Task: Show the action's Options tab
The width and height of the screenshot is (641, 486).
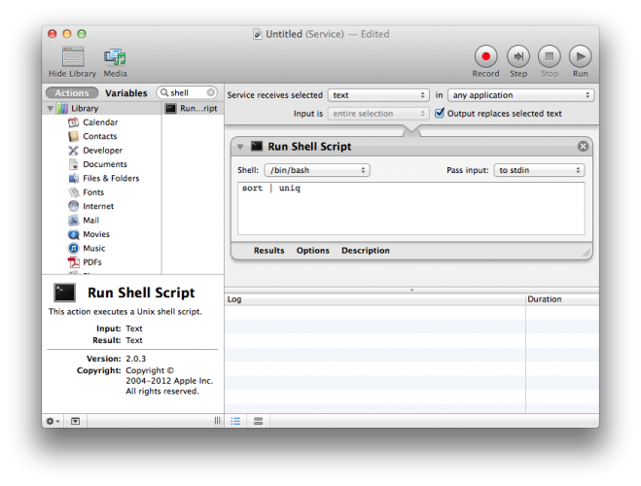Action: click(313, 251)
